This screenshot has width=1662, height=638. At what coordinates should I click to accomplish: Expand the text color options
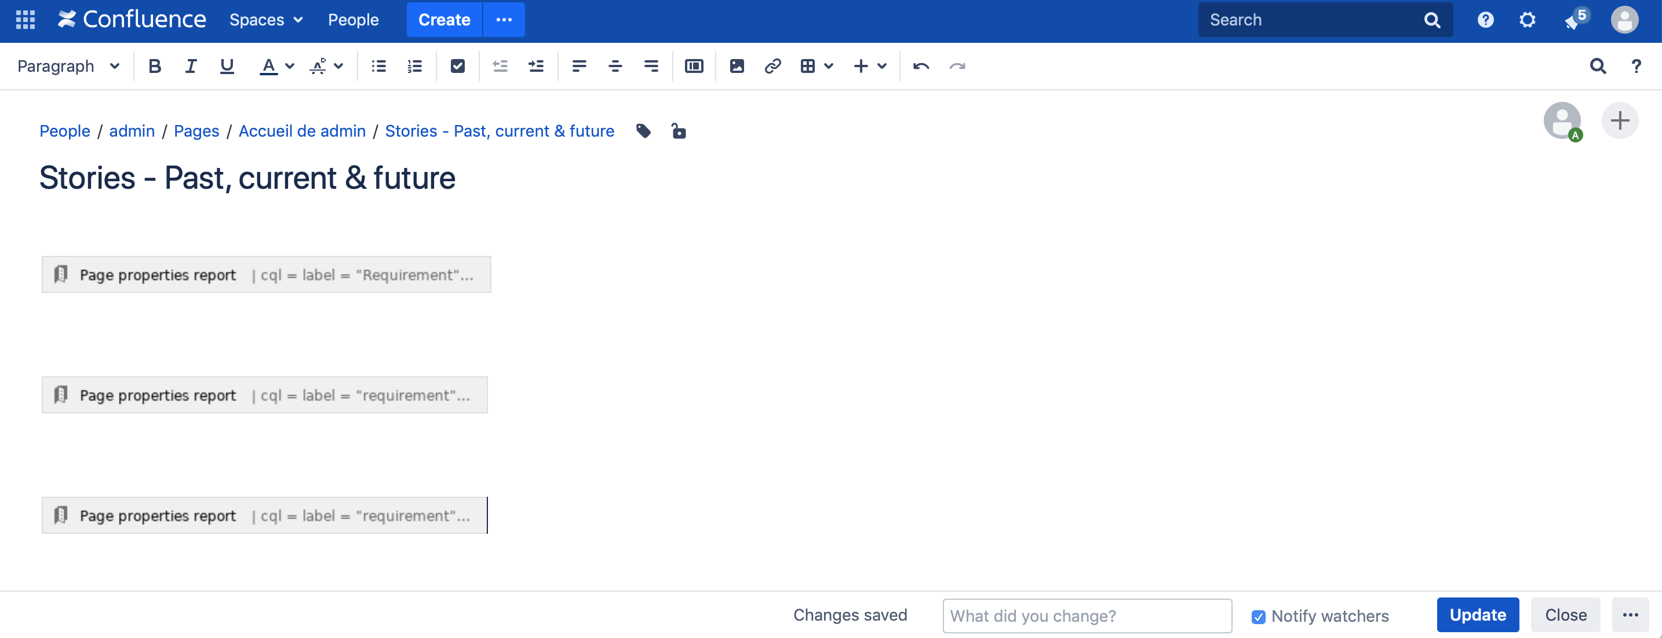tap(289, 66)
